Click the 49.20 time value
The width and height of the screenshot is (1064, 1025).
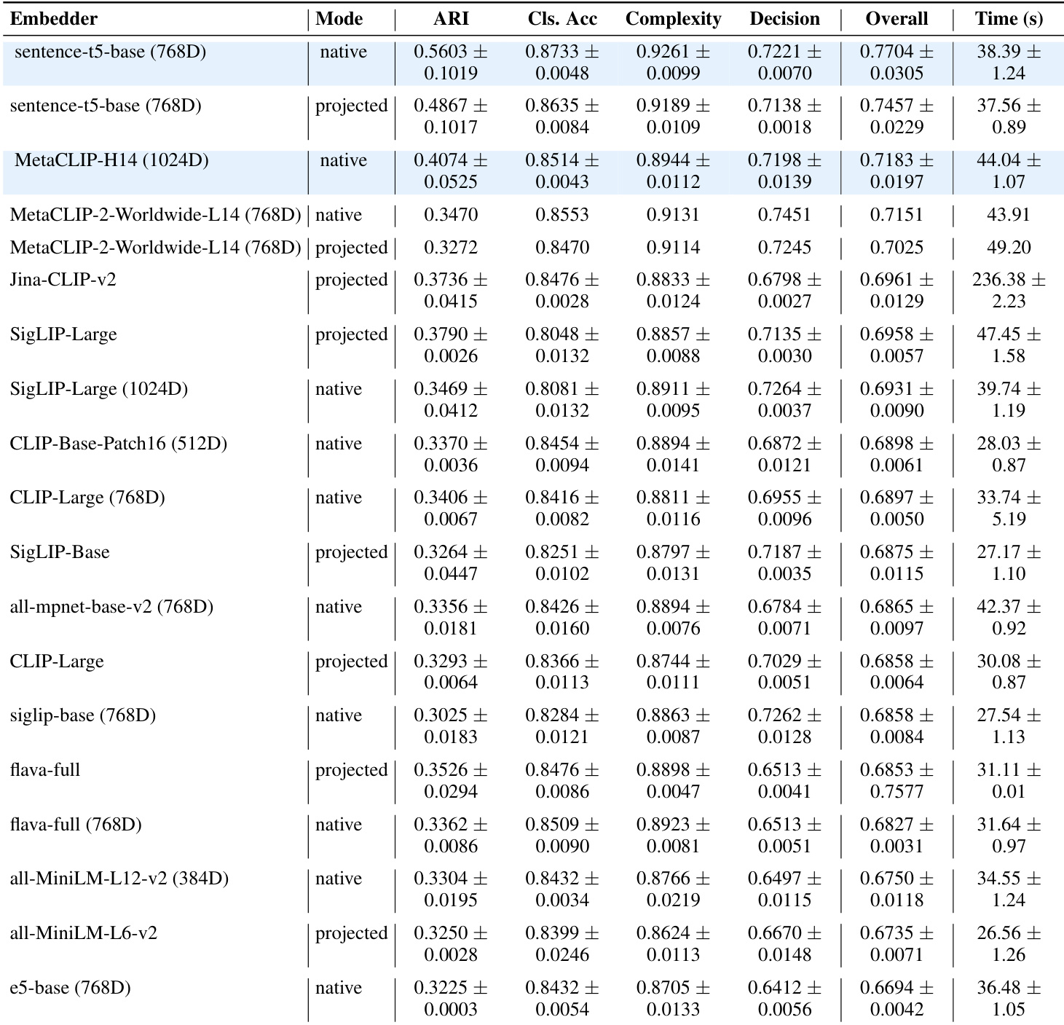tap(1009, 248)
